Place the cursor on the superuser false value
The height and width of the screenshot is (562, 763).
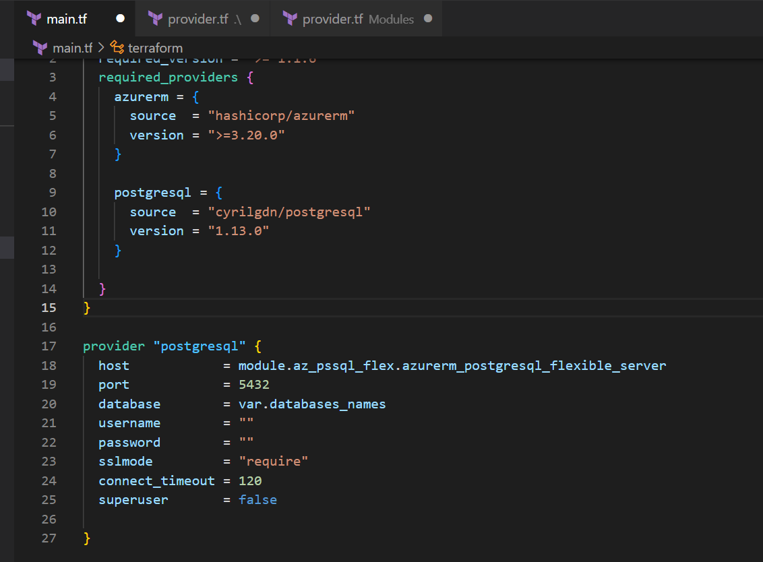pos(257,500)
